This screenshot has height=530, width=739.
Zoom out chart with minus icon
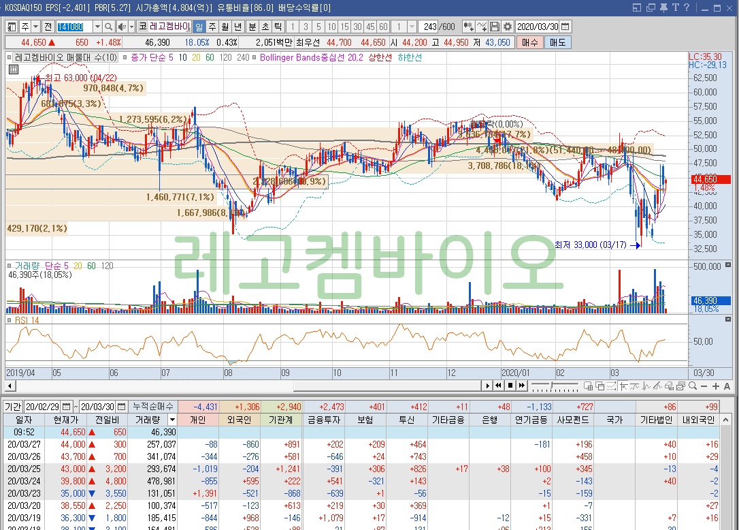coord(704,386)
